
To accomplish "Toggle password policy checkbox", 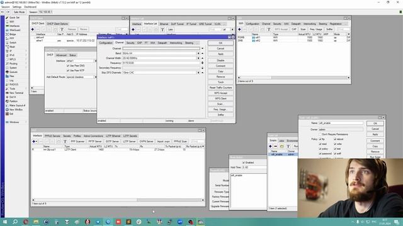I will click(x=321, y=153).
